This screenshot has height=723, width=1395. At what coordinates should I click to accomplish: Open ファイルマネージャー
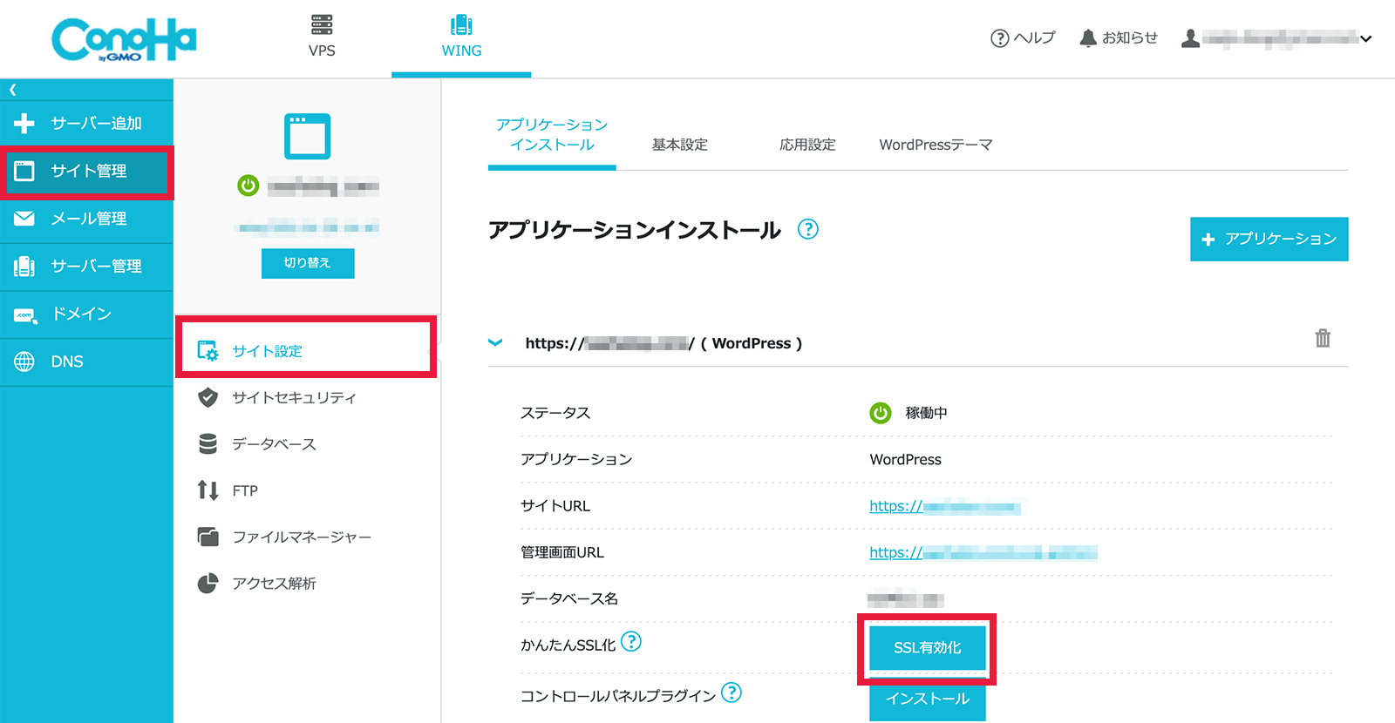(302, 537)
